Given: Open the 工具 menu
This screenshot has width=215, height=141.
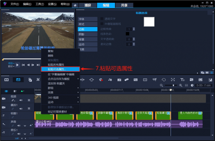Looking at the screenshot, I should click(x=40, y=4).
